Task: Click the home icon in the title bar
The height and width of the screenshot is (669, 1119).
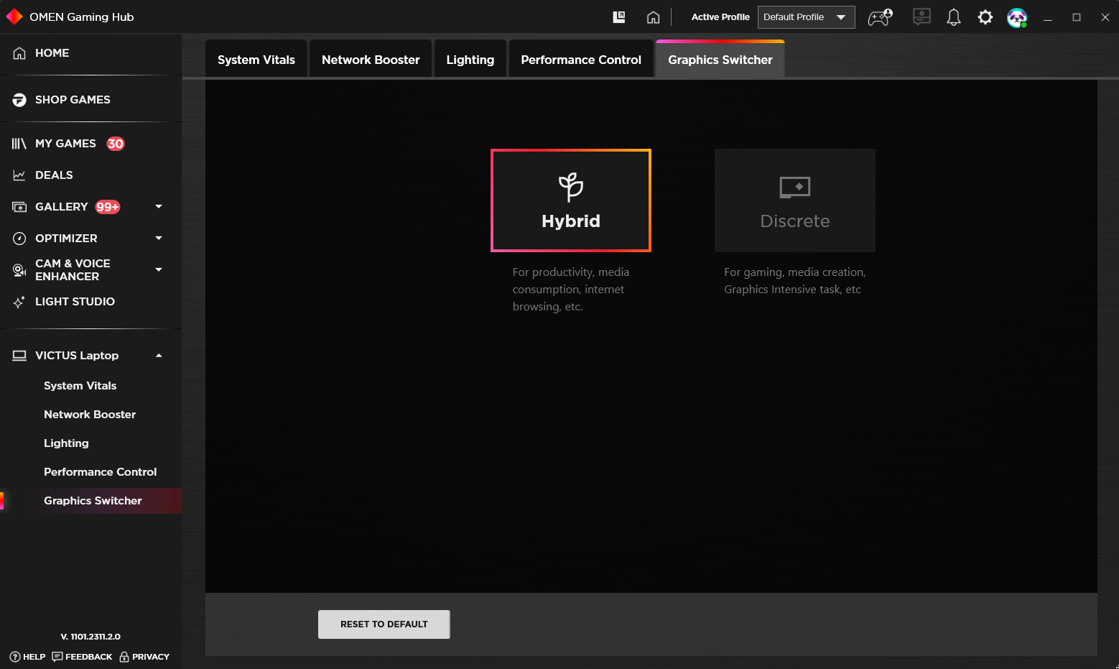Action: (x=653, y=17)
